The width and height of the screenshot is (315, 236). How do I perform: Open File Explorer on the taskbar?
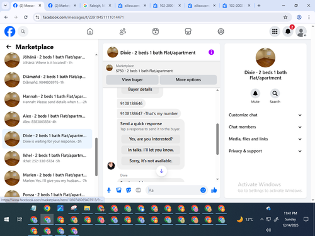point(87,208)
